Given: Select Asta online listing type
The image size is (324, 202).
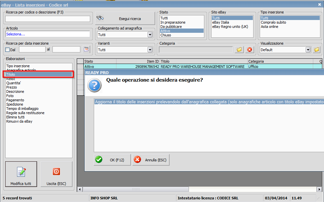Looking at the screenshot, I should 290,27.
